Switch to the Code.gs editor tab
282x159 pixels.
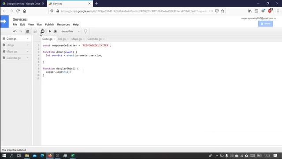[47, 39]
